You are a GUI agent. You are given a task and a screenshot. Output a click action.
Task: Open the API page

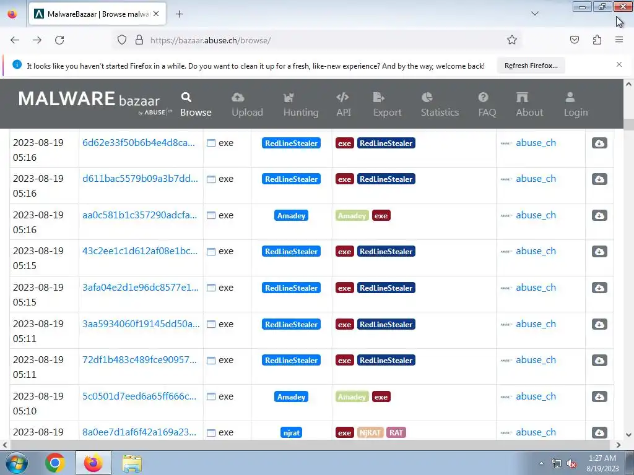[343, 105]
